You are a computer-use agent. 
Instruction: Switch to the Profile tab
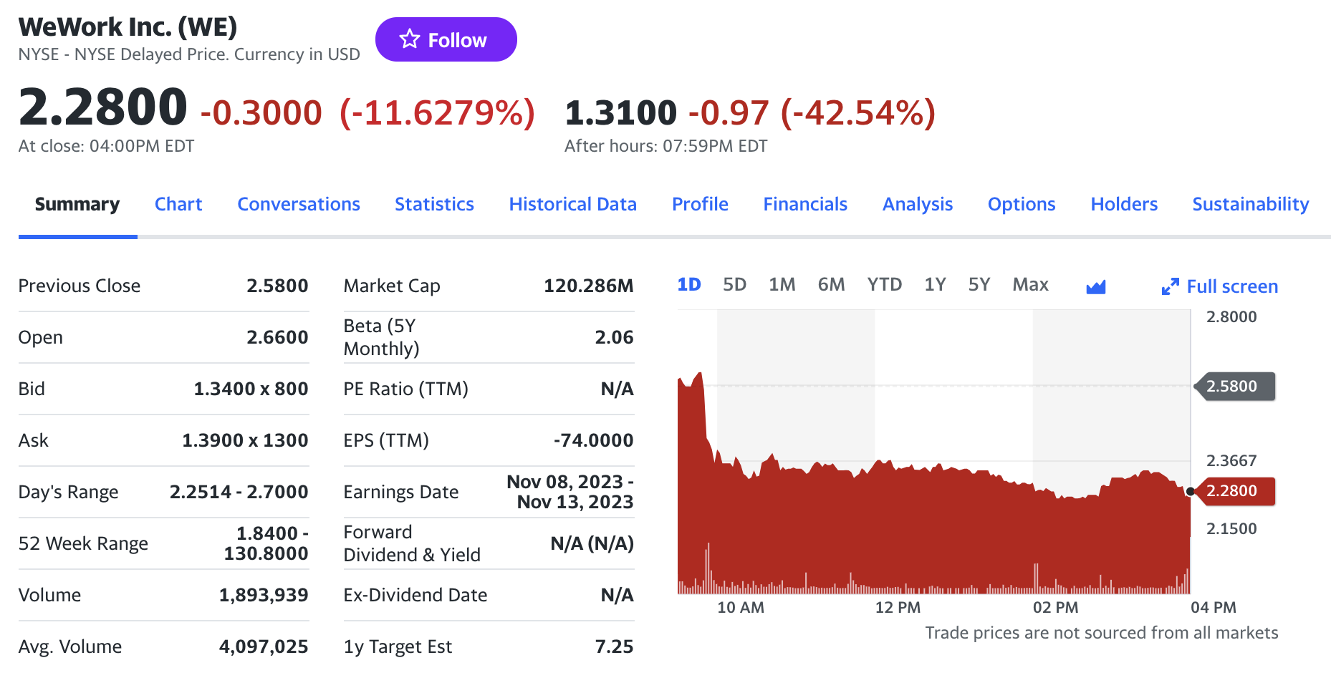pos(700,205)
